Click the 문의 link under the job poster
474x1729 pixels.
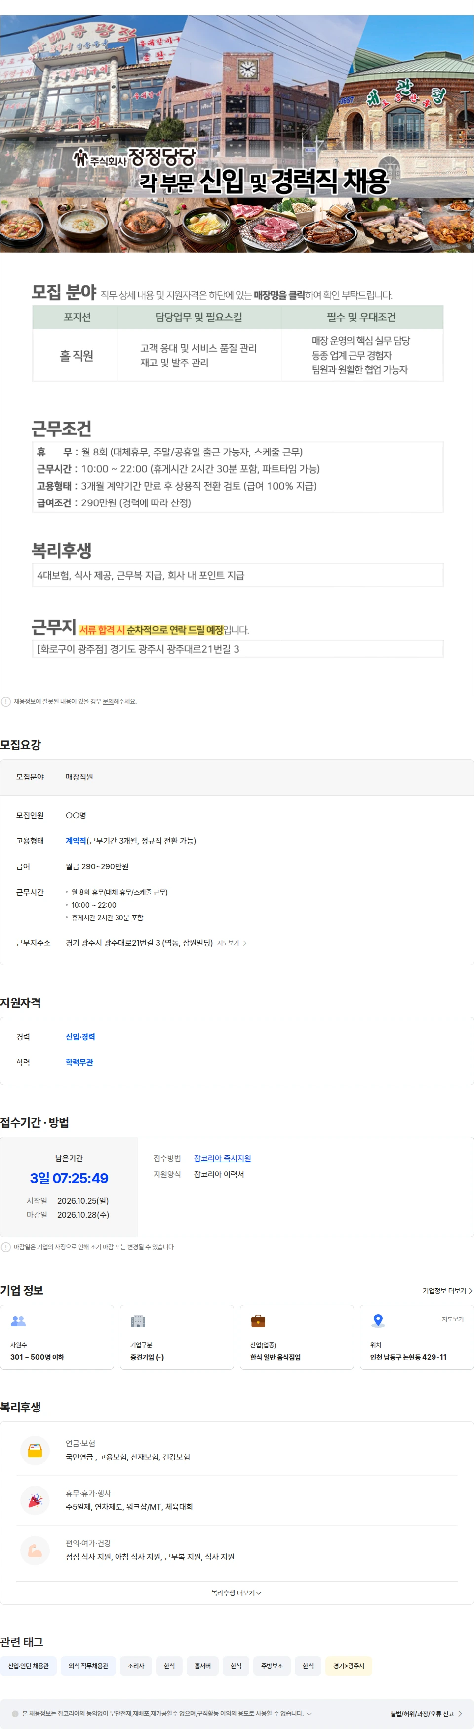107,701
